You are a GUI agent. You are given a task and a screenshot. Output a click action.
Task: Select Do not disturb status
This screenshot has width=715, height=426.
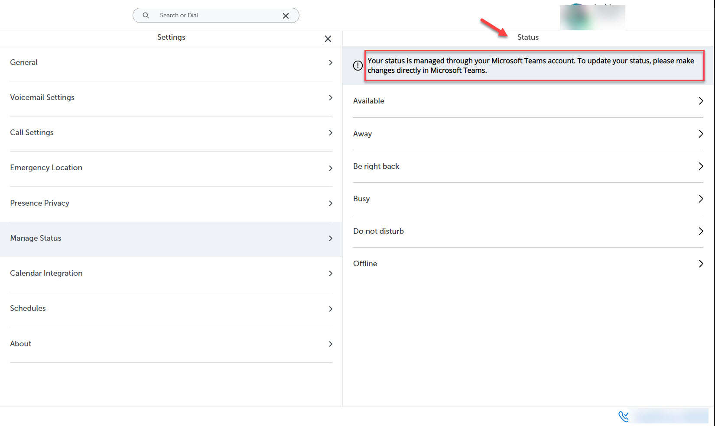point(527,231)
